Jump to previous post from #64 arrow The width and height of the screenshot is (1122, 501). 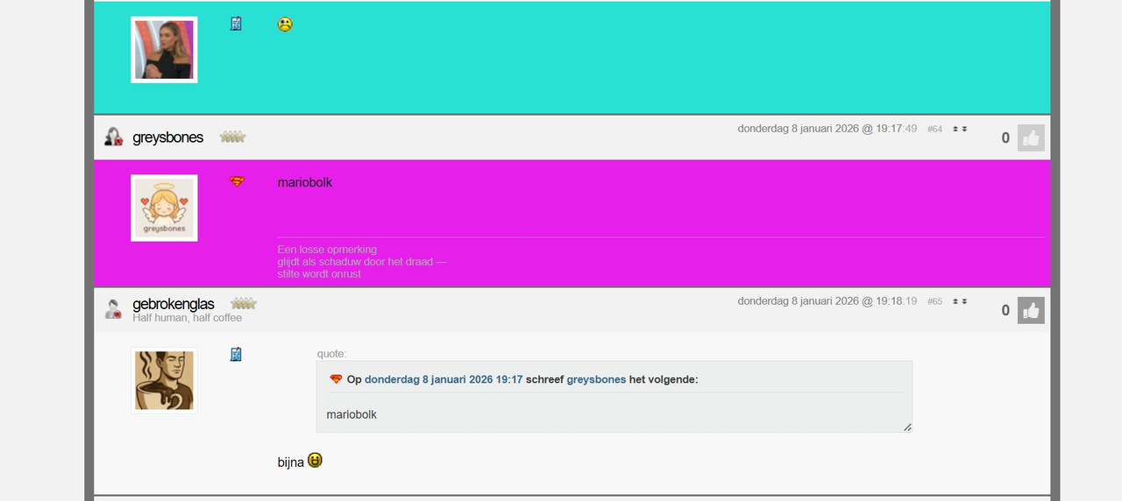[955, 129]
